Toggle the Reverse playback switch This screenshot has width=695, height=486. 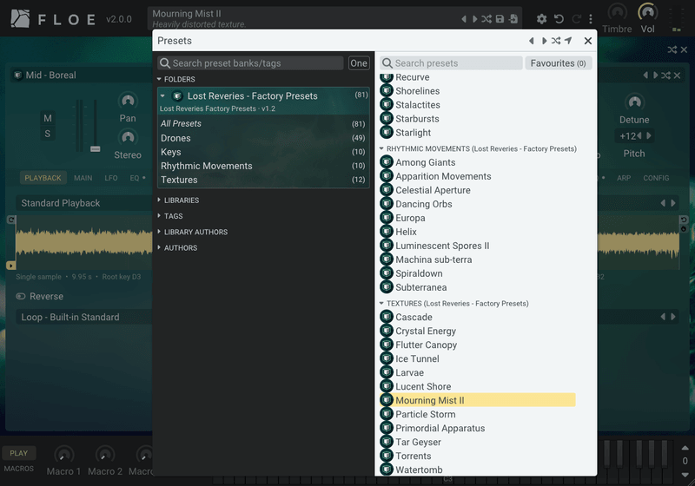[21, 296]
